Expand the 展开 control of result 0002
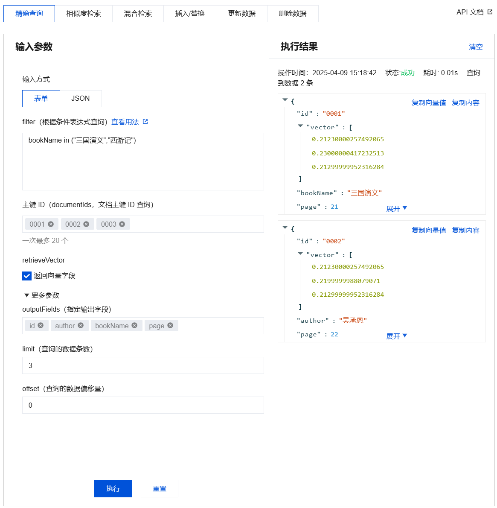This screenshot has height=508, width=497. pos(397,336)
